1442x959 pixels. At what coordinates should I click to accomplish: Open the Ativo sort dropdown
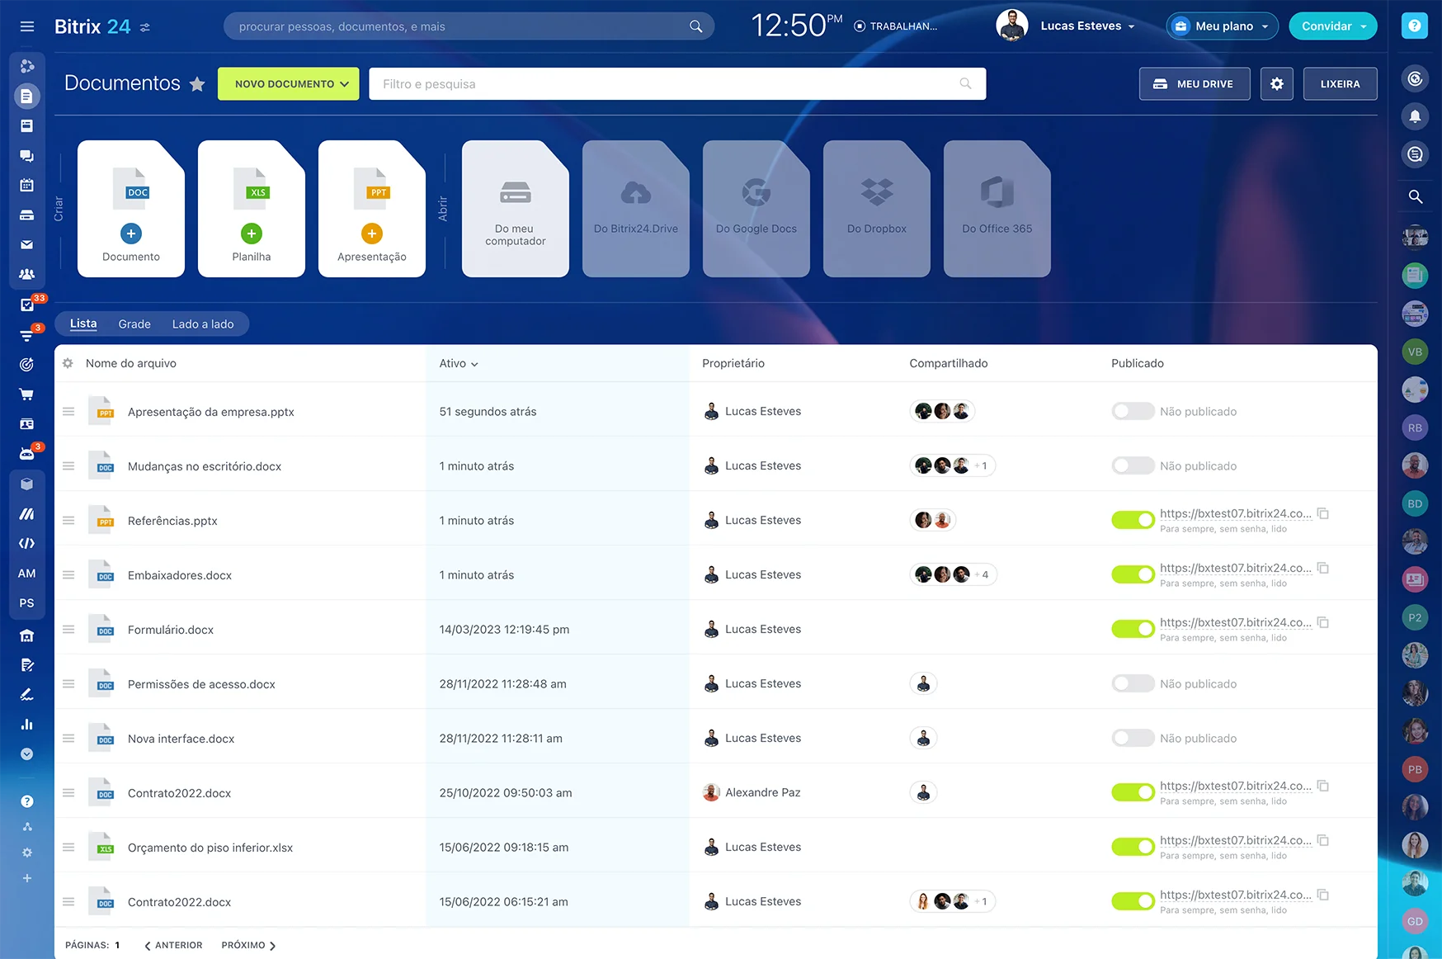(458, 363)
